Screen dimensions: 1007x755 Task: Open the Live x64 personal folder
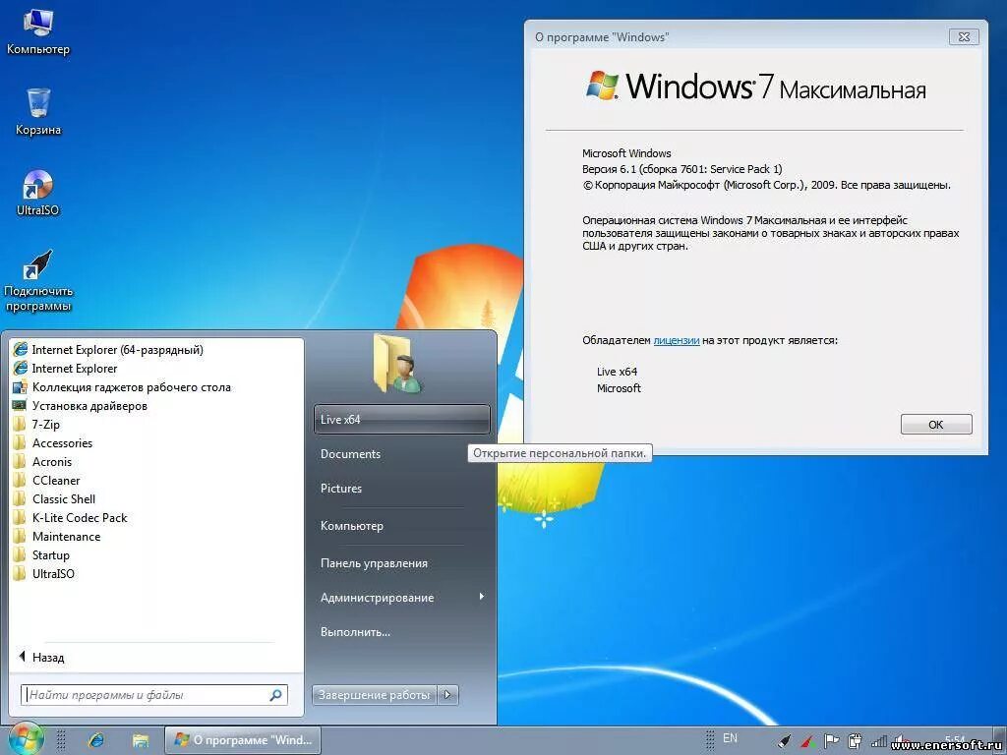tap(402, 419)
